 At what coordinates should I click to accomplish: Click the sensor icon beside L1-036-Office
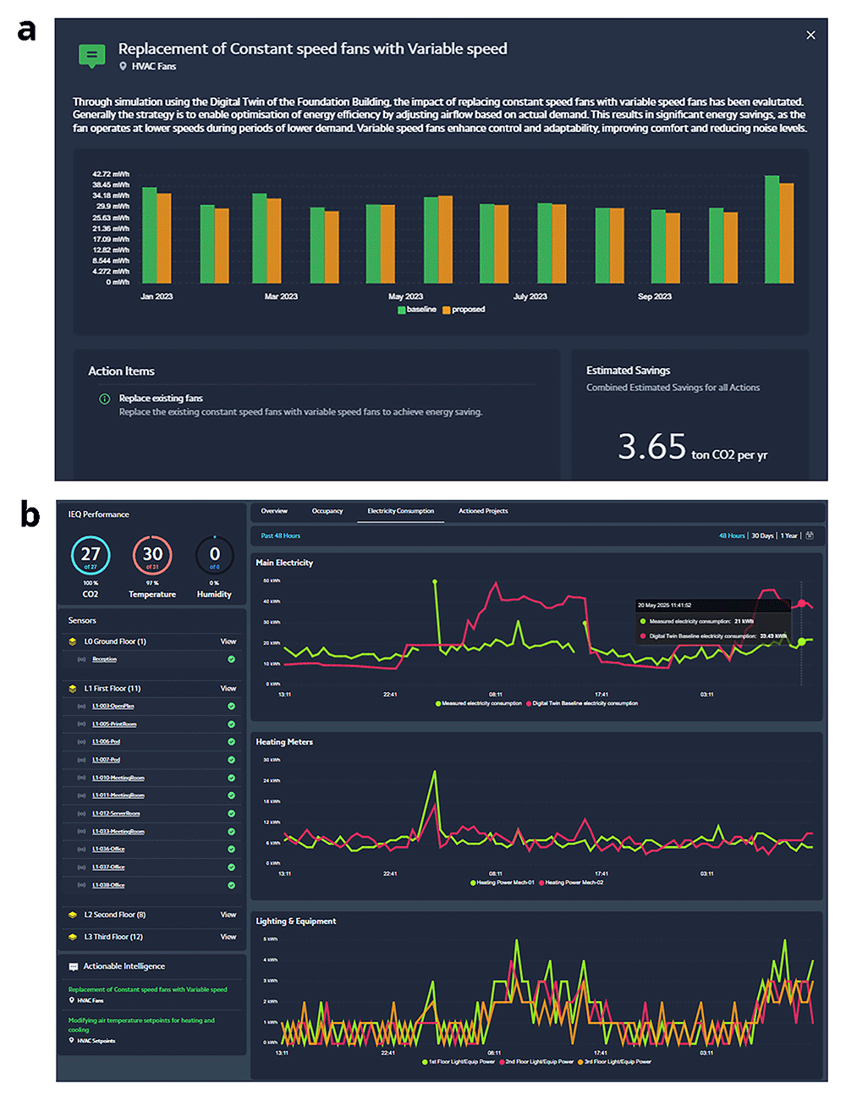click(x=81, y=849)
